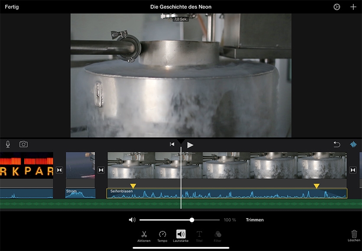This screenshot has width=362, height=251.
Task: Tap the Trimmen button
Action: [255, 220]
